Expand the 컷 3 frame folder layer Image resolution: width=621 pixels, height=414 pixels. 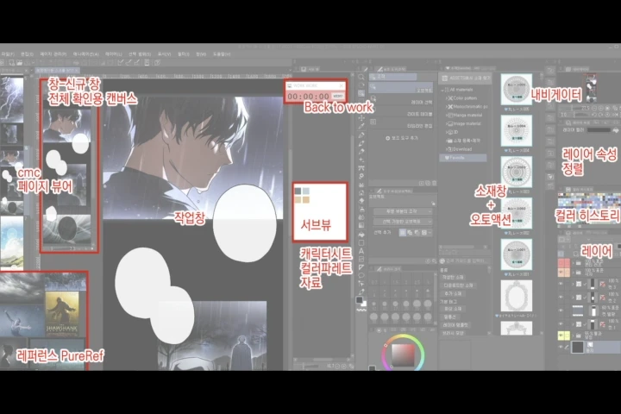tap(573, 284)
